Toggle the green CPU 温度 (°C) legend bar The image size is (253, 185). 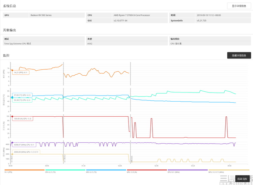coord(65,170)
